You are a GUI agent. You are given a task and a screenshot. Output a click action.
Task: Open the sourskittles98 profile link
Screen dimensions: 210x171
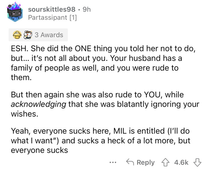(x=49, y=9)
